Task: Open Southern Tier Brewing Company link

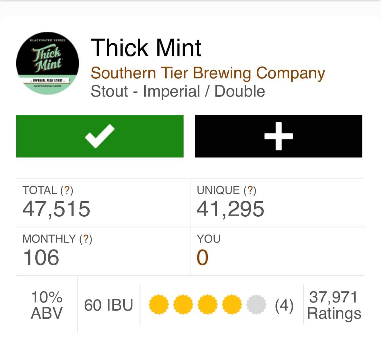Action: [208, 73]
